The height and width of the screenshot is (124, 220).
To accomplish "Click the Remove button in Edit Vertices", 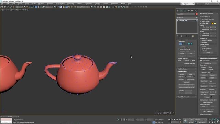I will click(182, 74).
